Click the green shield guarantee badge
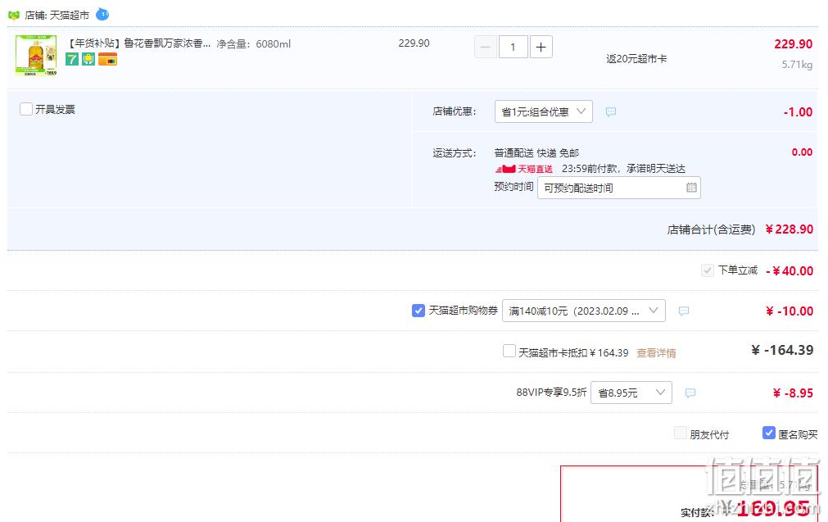This screenshot has width=828, height=522. click(88, 59)
